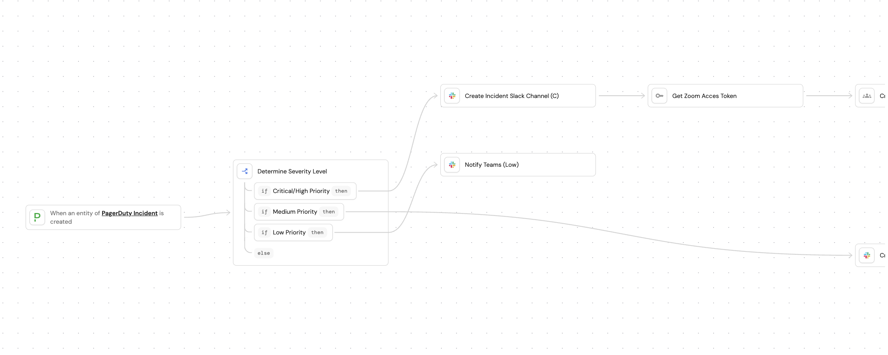Click Slack icon on Notify Teams (Low) node
This screenshot has width=888, height=355.
pyautogui.click(x=452, y=165)
